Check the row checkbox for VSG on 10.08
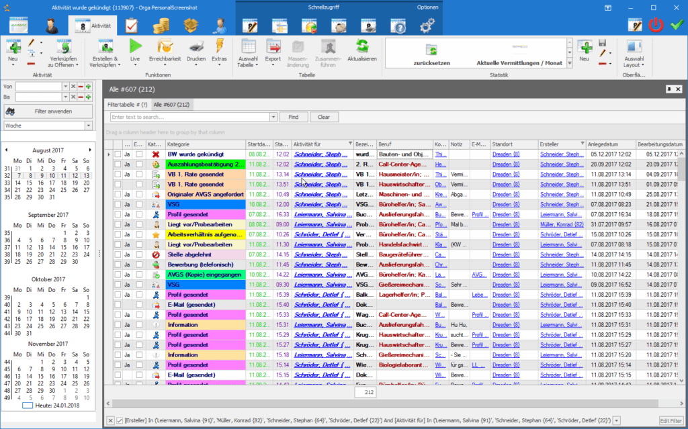Image resolution: width=688 pixels, height=429 pixels. click(118, 204)
